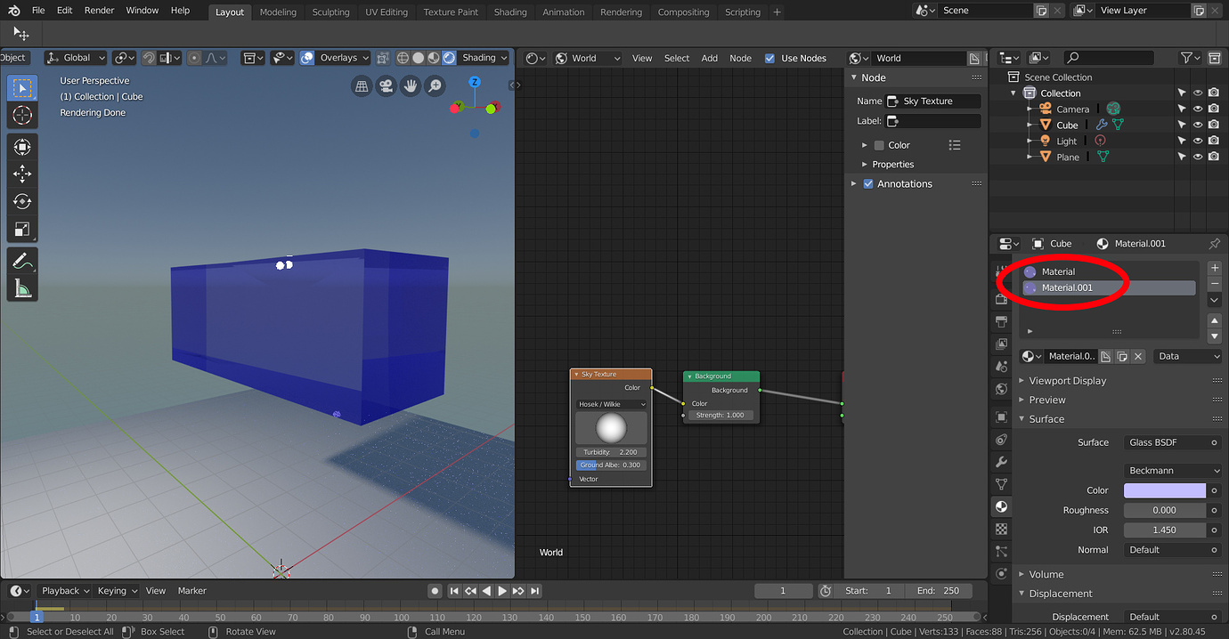Screen dimensions: 1229x639
Task: Select the Cursor tool
Action: [x=22, y=115]
